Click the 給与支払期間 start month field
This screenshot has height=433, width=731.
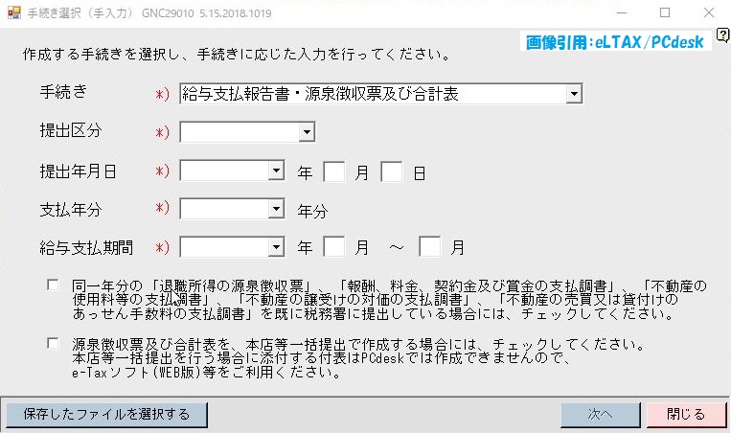click(334, 246)
